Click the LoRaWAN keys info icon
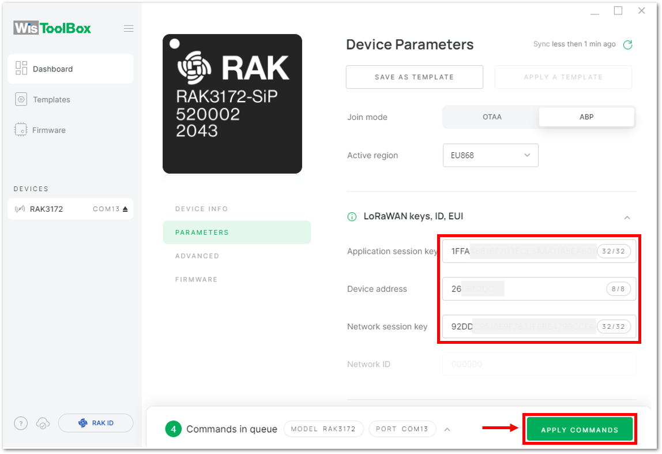The image size is (662, 454). [x=352, y=217]
